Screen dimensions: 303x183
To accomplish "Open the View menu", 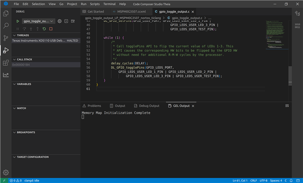I will point(52,4).
